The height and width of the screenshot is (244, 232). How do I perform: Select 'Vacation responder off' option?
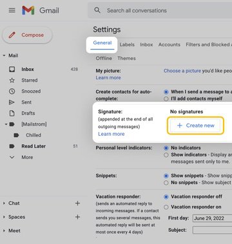point(166,196)
